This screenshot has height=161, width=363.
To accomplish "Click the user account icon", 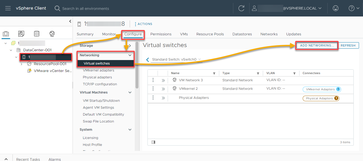I will tap(254, 8).
